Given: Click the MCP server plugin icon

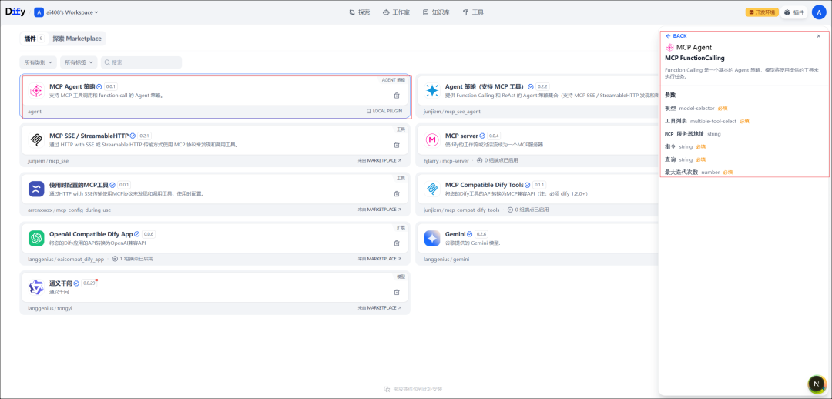Looking at the screenshot, I should pyautogui.click(x=432, y=139).
